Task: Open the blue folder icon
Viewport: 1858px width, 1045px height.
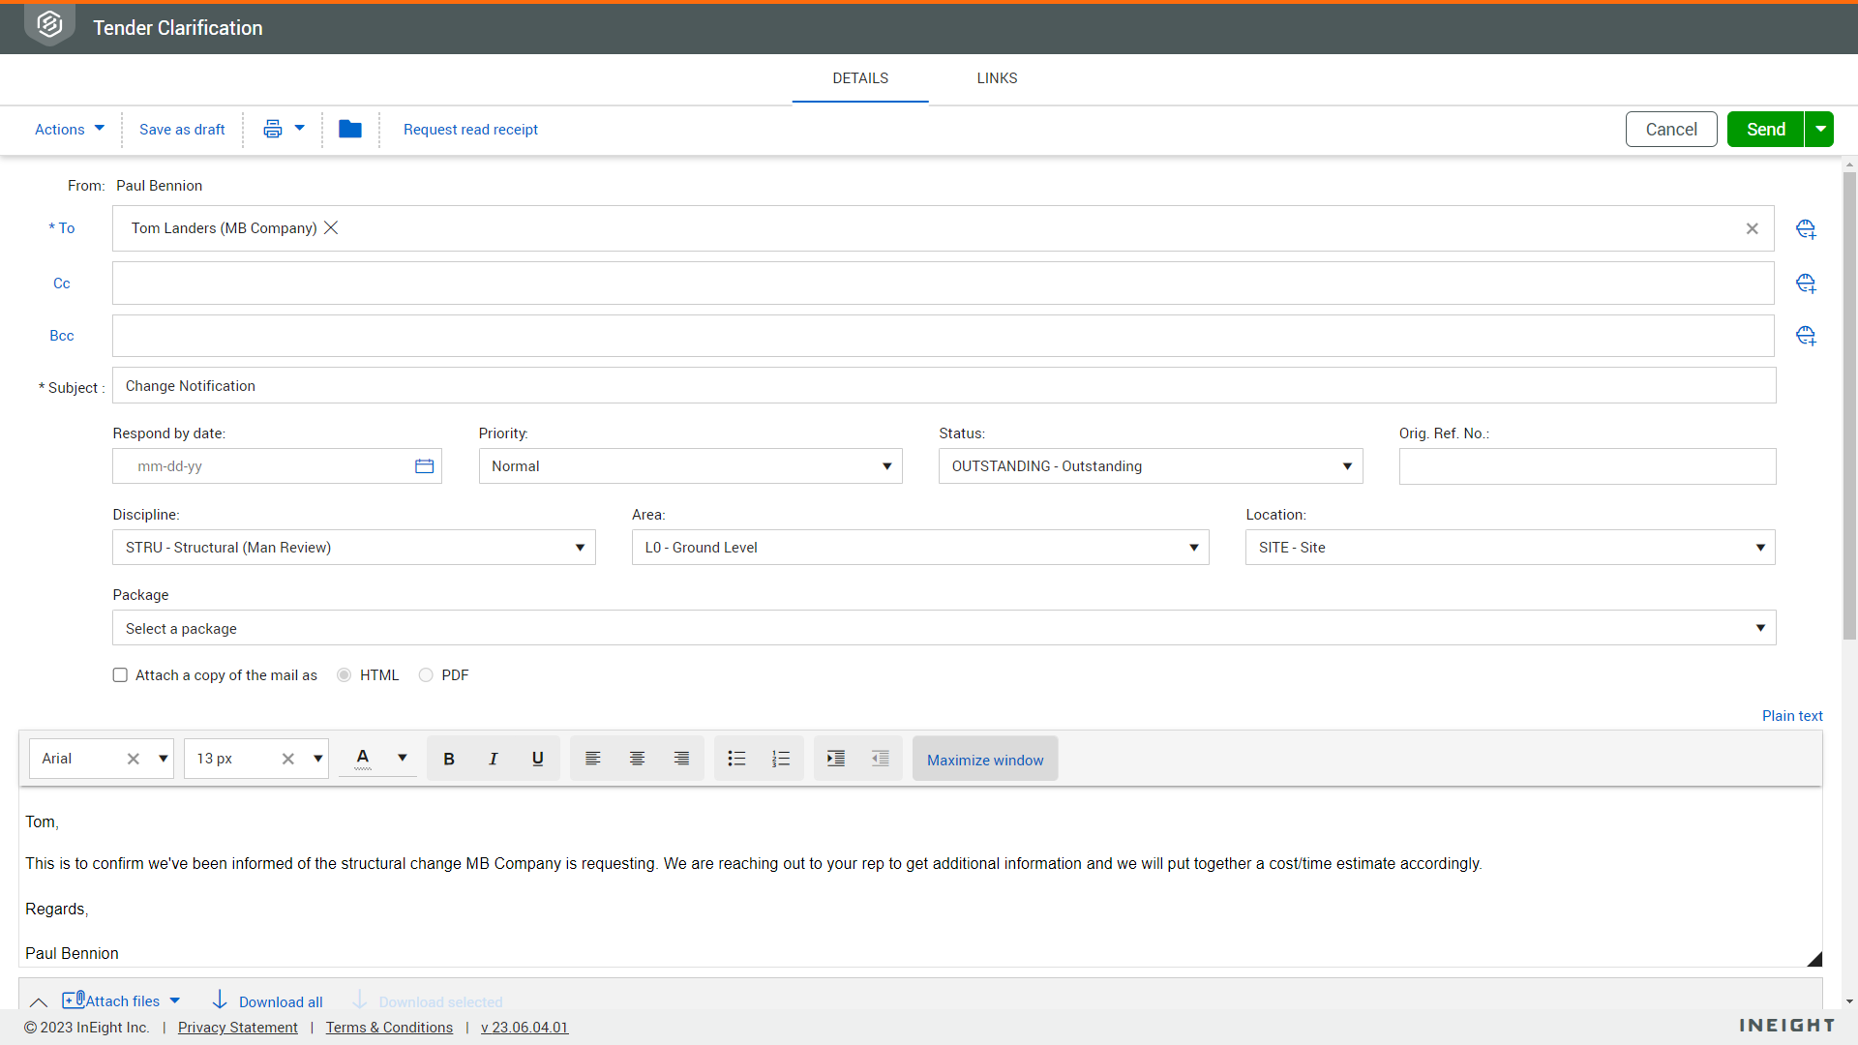Action: pos(350,129)
